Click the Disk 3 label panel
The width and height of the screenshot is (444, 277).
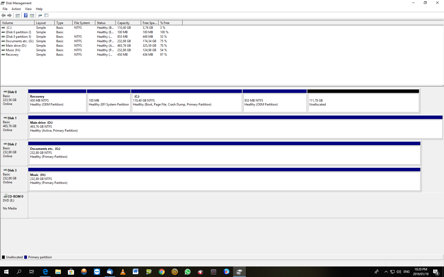pos(14,179)
